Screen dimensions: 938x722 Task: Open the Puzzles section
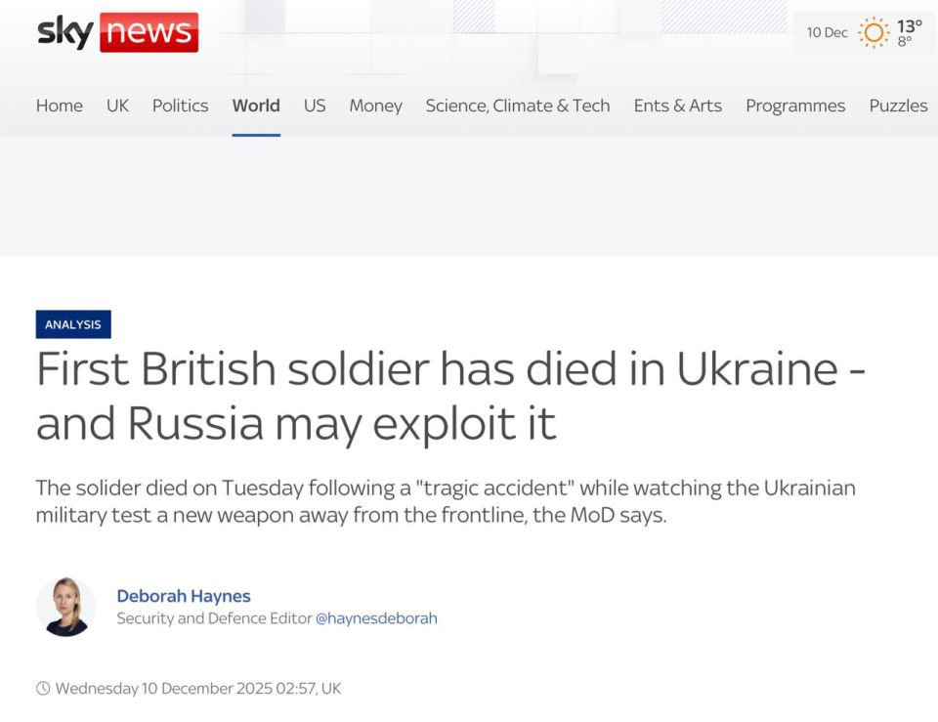coord(899,106)
